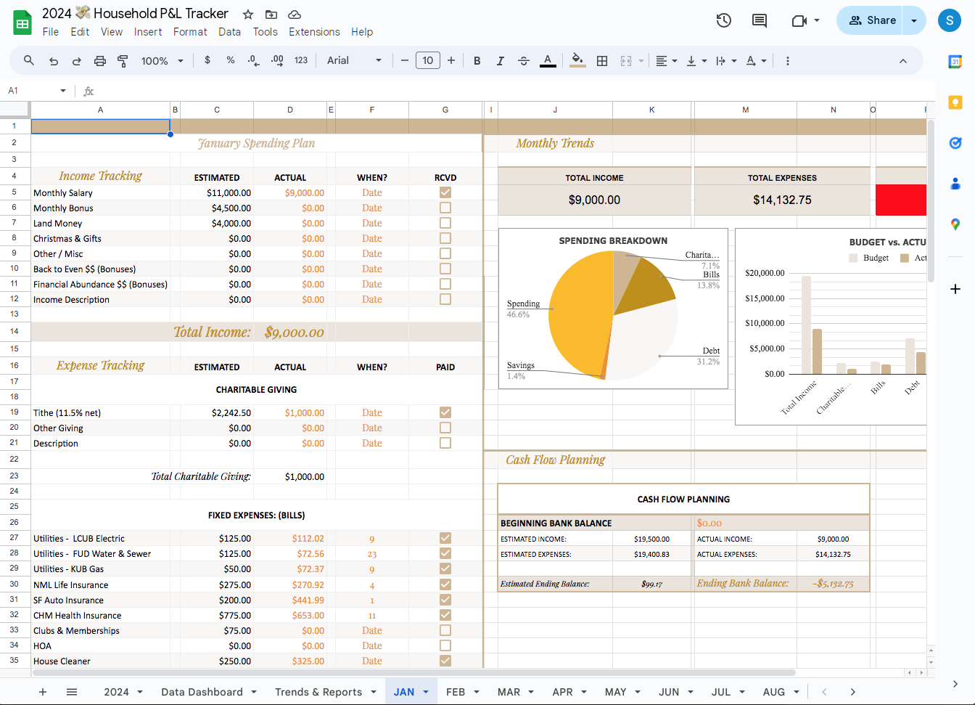The width and height of the screenshot is (975, 705).
Task: Open the zoom level dropdown
Action: (x=162, y=61)
